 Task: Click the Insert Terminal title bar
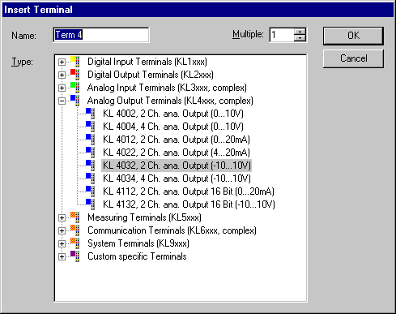tap(198, 10)
